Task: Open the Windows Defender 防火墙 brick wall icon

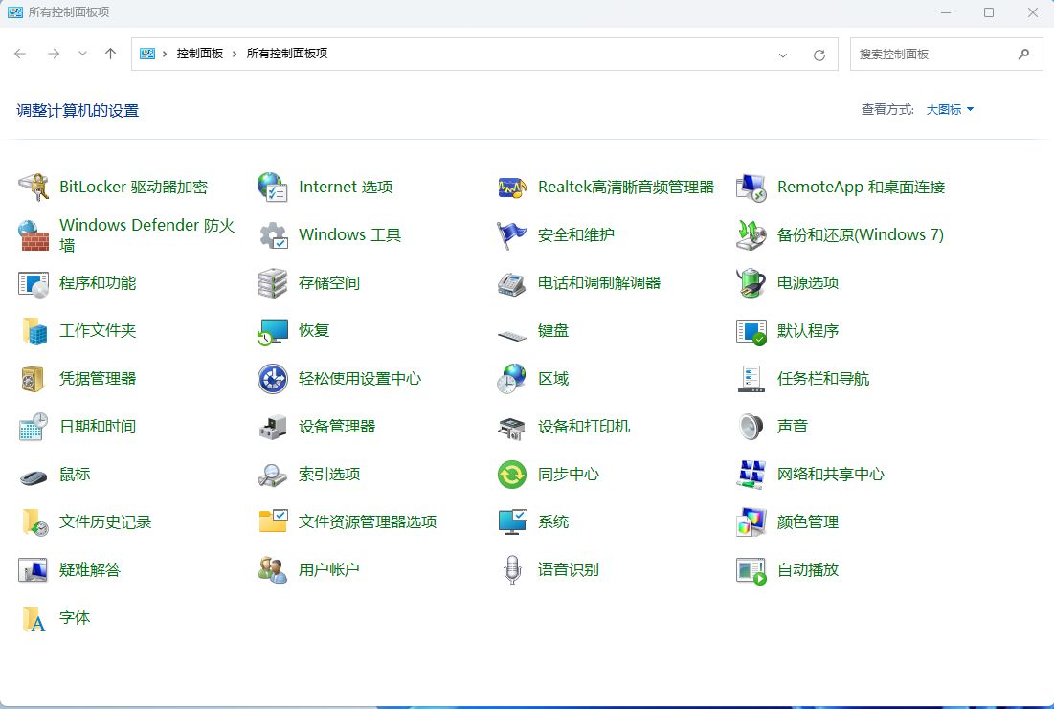Action: tap(34, 235)
